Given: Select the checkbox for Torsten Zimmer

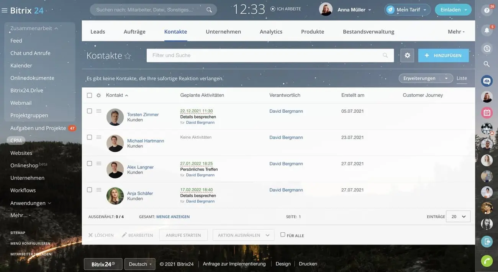Looking at the screenshot, I should coord(89,111).
